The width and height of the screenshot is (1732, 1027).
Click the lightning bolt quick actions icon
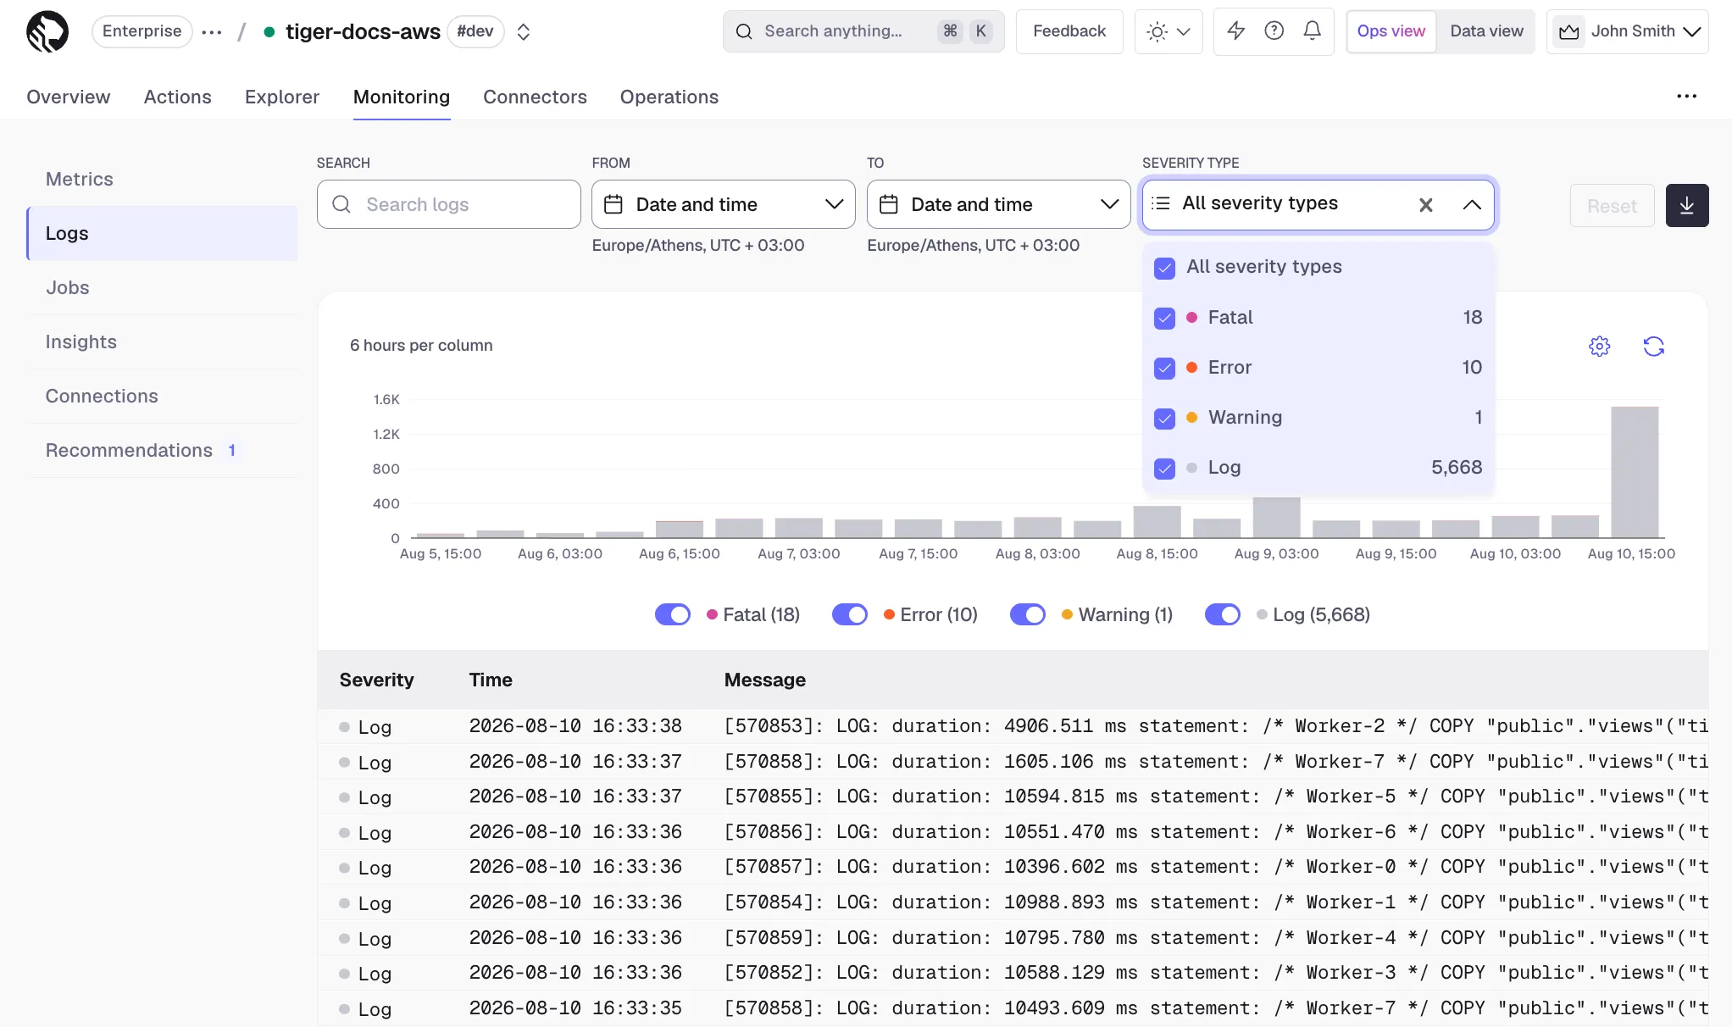(1236, 31)
